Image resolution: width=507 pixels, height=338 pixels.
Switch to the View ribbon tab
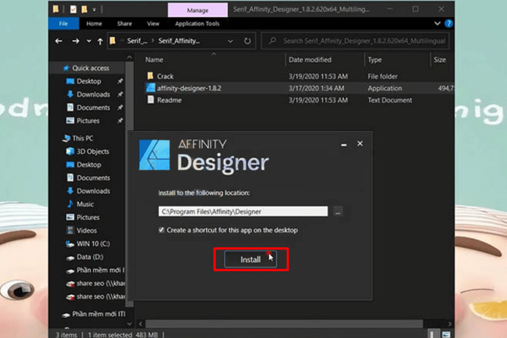point(153,24)
